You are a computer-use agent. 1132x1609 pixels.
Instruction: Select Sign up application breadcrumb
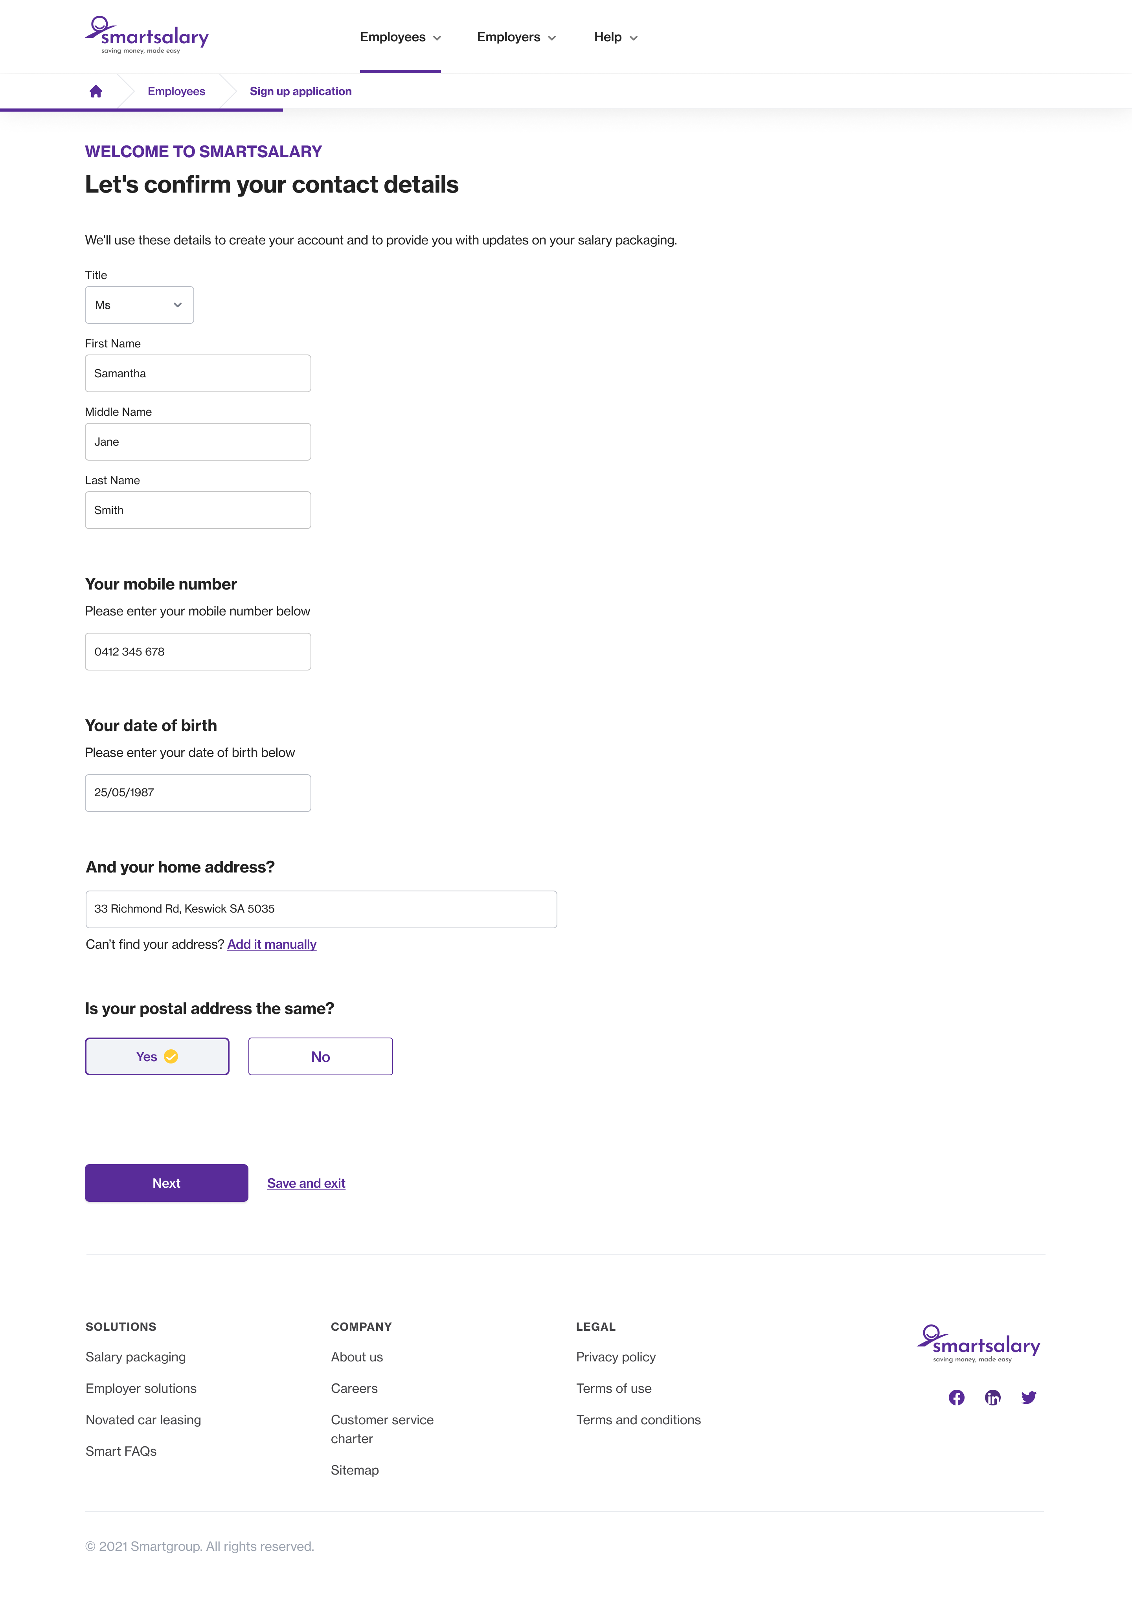[x=301, y=91]
